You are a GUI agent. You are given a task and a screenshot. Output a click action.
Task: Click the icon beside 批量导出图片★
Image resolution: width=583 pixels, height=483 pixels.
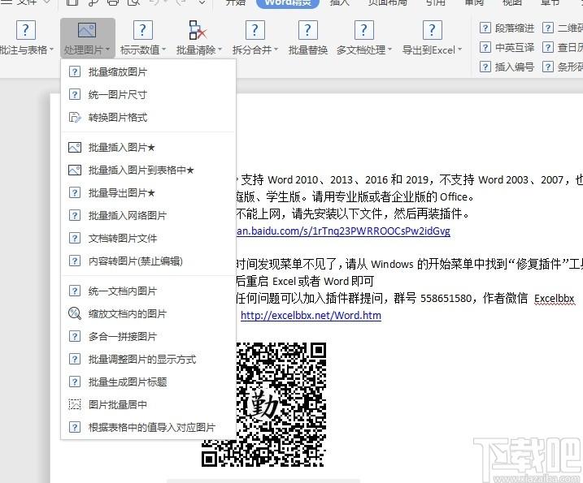(x=75, y=192)
